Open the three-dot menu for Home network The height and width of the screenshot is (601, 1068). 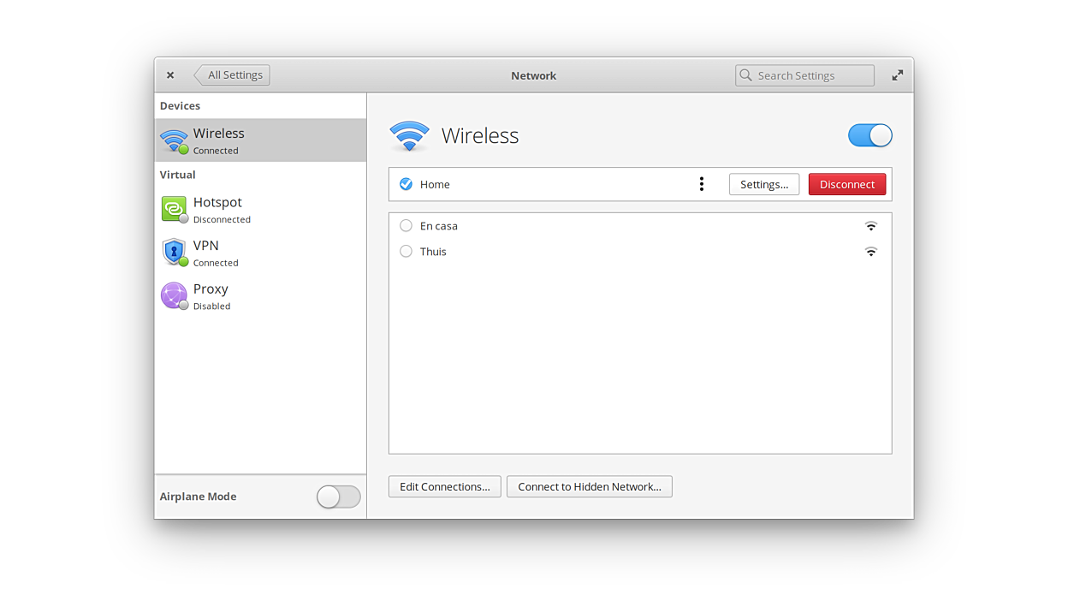coord(702,184)
